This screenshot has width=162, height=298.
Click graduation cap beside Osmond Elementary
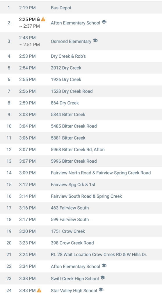[x=95, y=40]
